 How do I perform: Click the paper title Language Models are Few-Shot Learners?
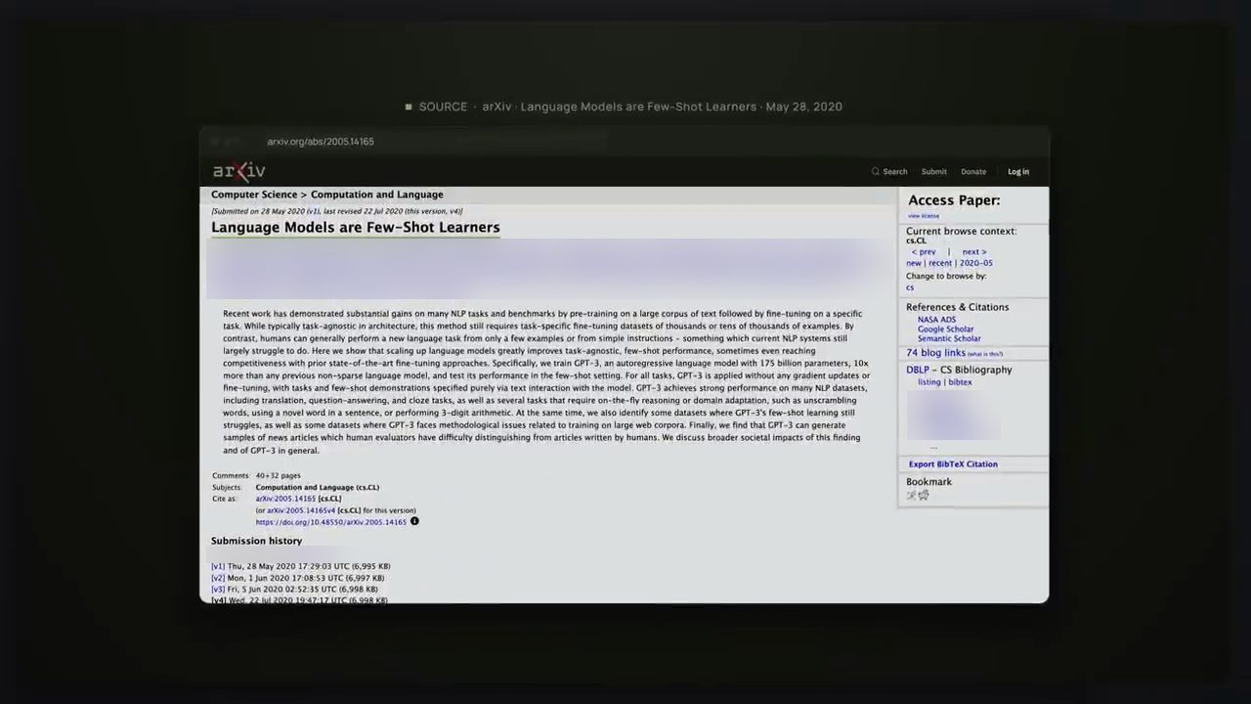coord(356,227)
